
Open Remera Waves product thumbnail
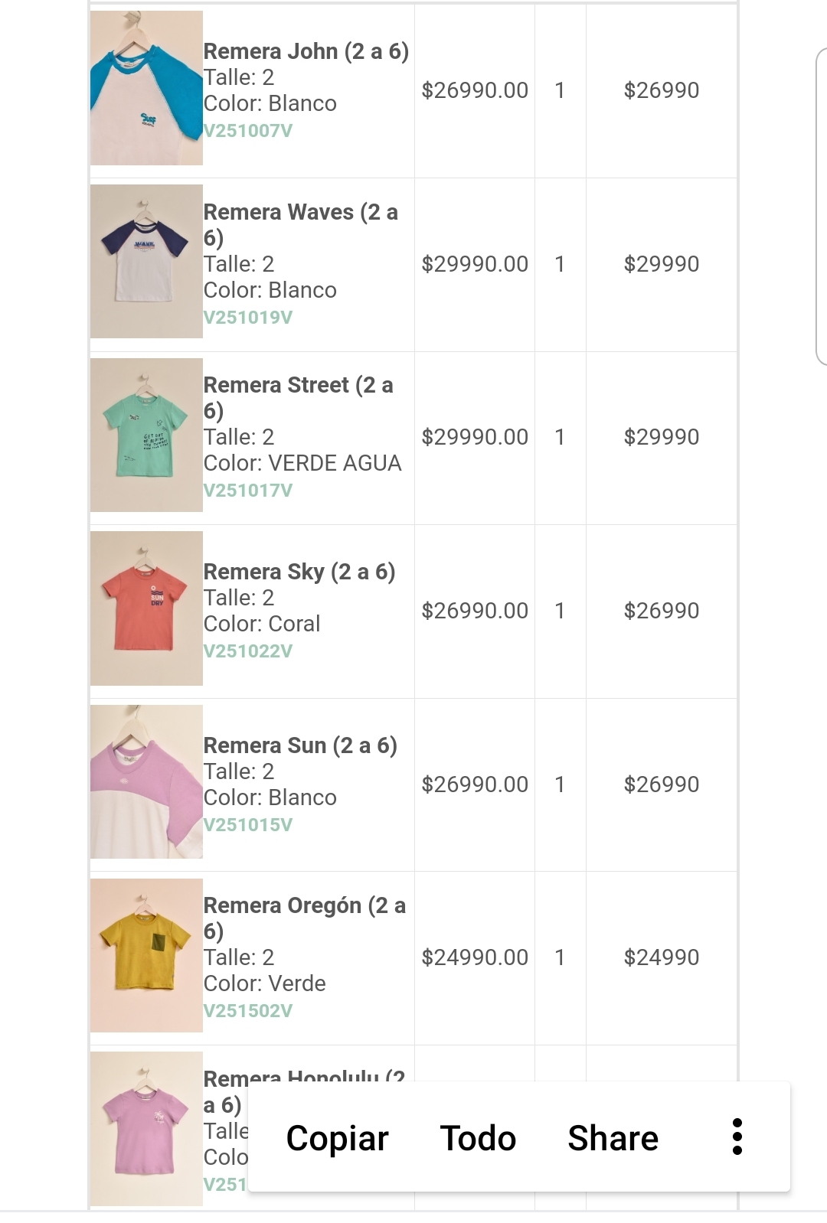click(x=146, y=261)
